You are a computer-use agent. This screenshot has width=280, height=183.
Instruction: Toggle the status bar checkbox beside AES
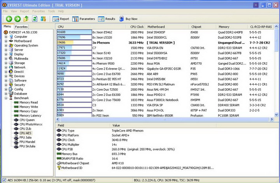tap(4, 180)
